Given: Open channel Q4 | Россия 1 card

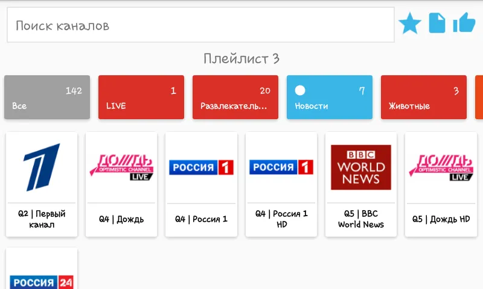Looking at the screenshot, I should tap(201, 184).
